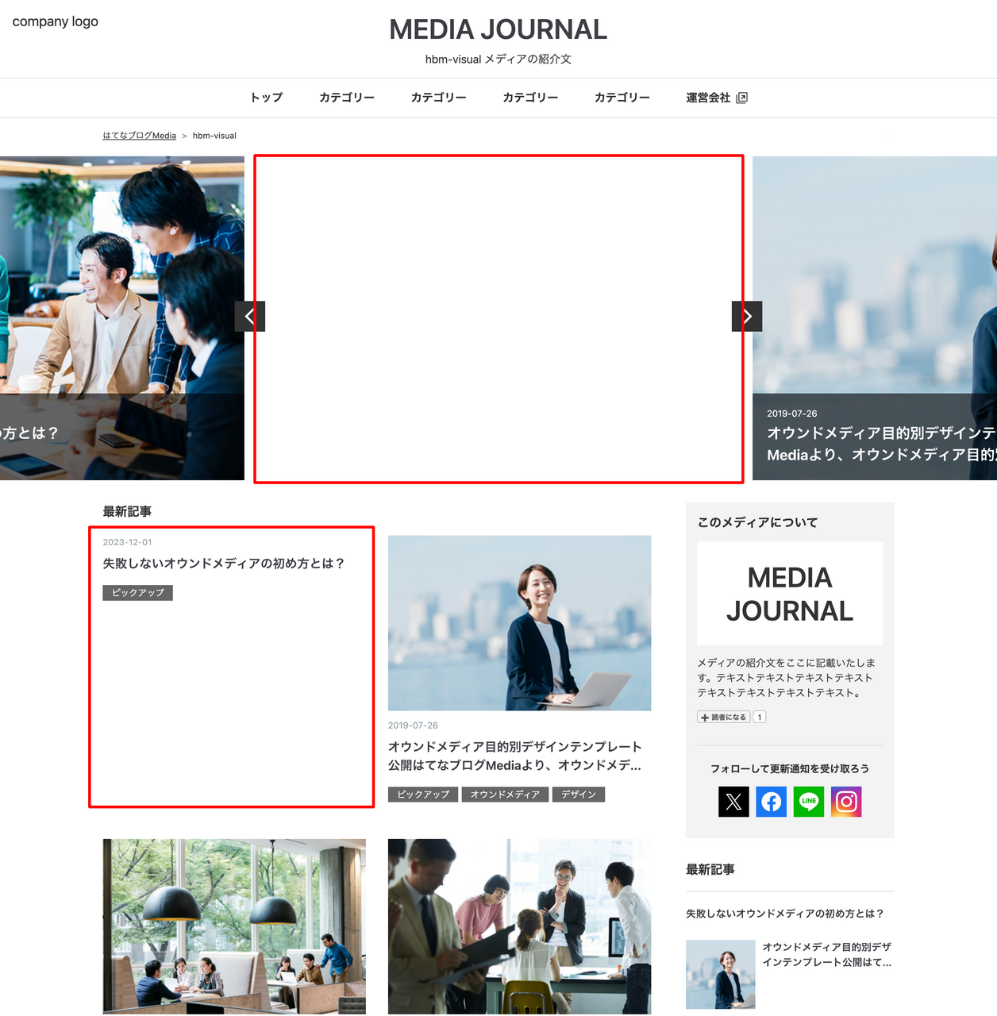Open sidebar link オウンドメディア目的別デザインテンプレート公開はて…
The height and width of the screenshot is (1016, 997).
tap(827, 955)
